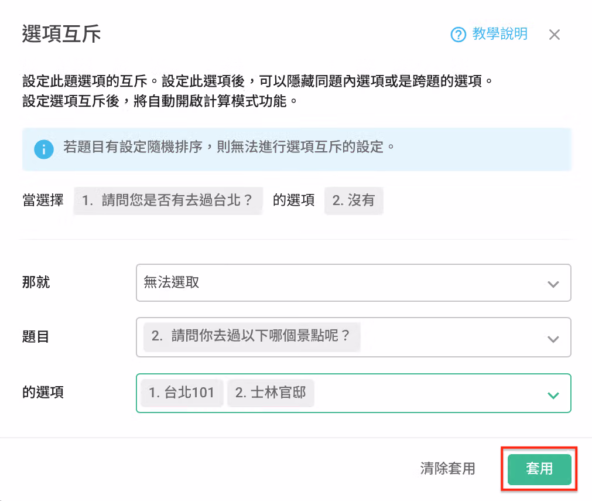592x501 pixels.
Task: Click the 2. 沒有 option chip
Action: 354,200
